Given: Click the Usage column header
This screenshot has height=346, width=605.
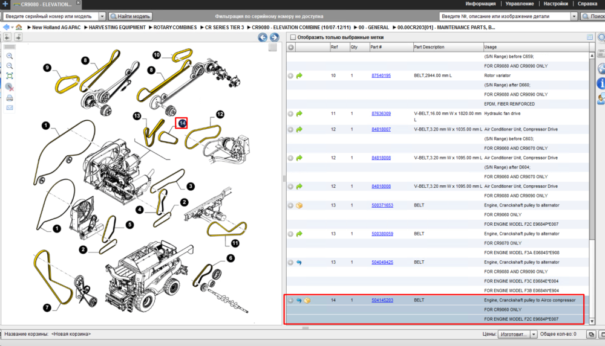Looking at the screenshot, I should click(536, 47).
